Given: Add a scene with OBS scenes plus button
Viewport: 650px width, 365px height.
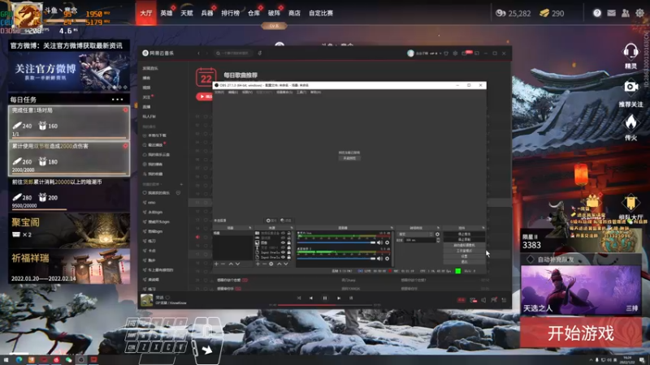Looking at the screenshot, I should [x=216, y=264].
